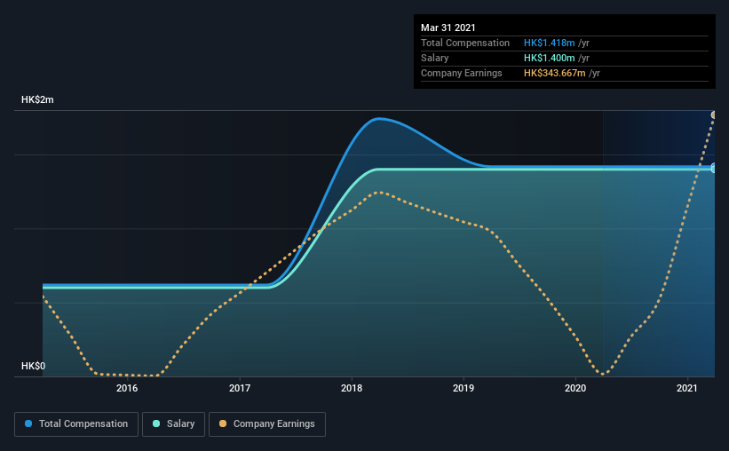This screenshot has width=729, height=451.
Task: Click the teal Salary legend dot
Action: pyautogui.click(x=156, y=423)
